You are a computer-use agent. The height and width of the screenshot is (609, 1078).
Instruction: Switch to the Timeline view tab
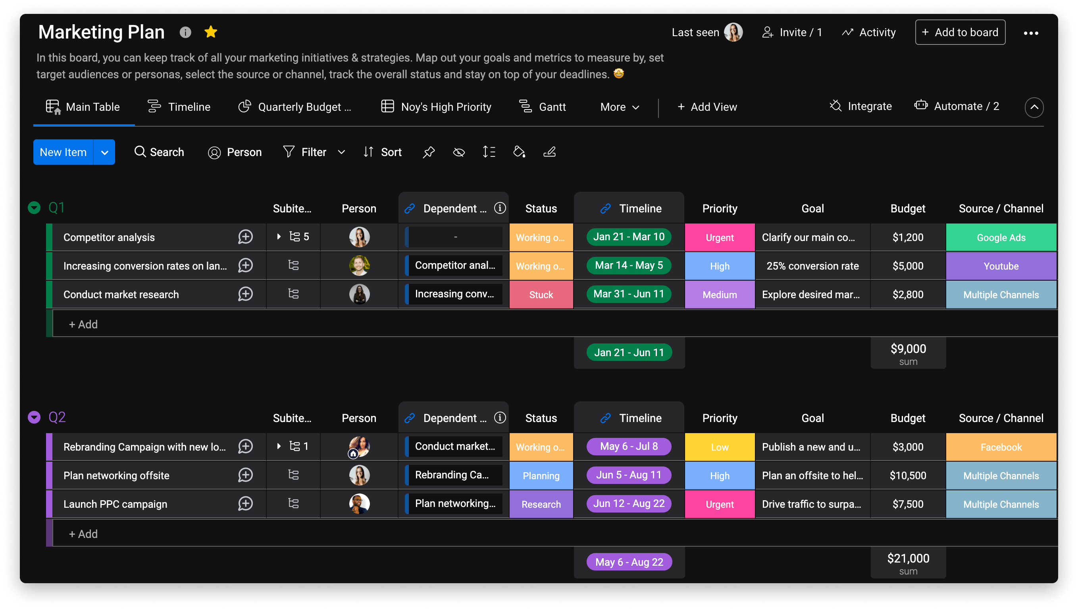(179, 107)
